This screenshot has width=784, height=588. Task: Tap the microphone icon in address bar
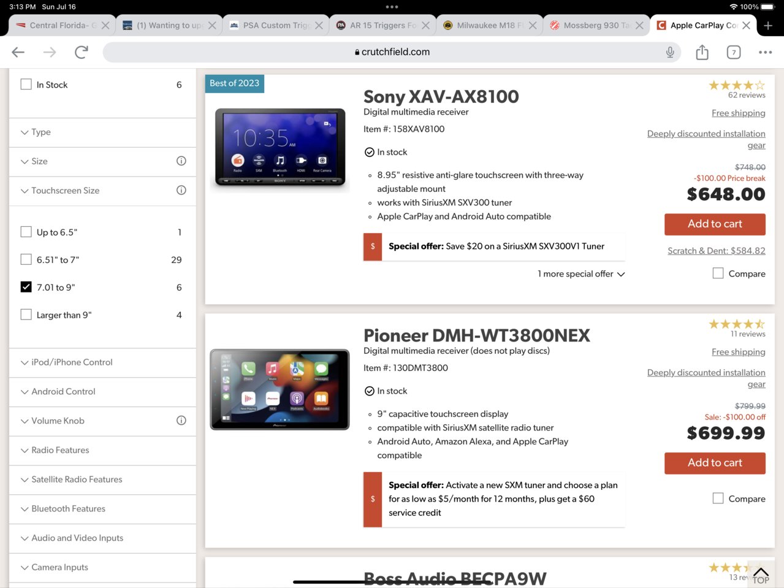tap(670, 52)
